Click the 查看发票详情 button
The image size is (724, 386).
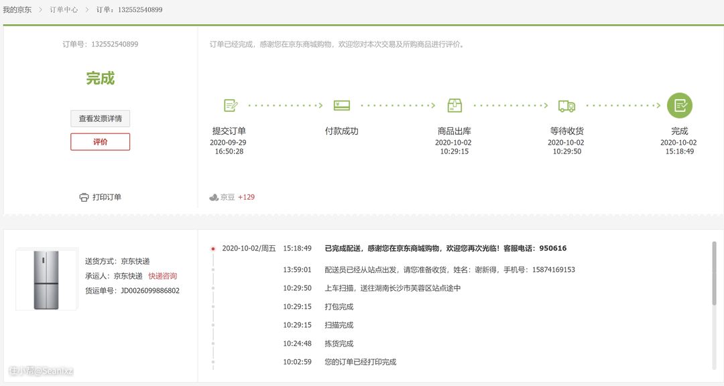[x=100, y=119]
